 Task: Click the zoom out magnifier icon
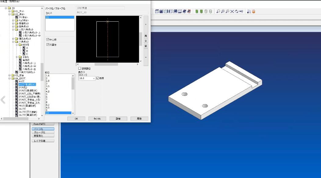point(228,12)
